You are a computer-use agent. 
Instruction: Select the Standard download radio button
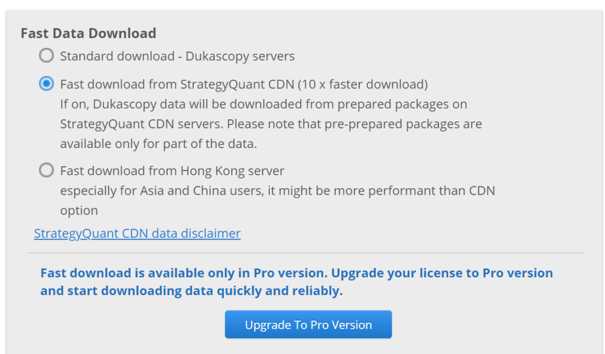click(46, 56)
